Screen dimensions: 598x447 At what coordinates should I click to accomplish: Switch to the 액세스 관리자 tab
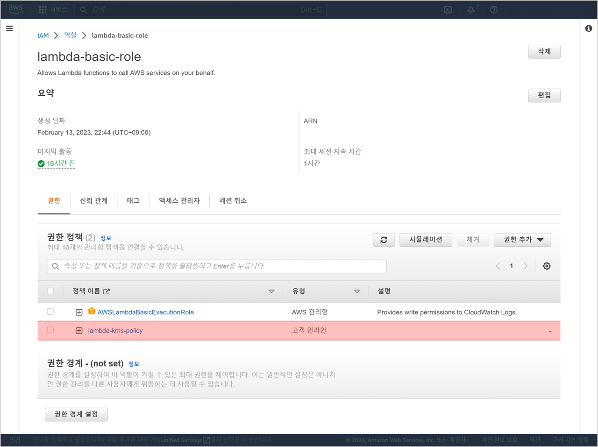pyautogui.click(x=179, y=200)
